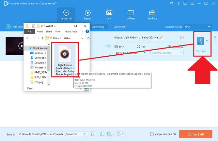Play the video thumbnail preview

click(x=21, y=46)
